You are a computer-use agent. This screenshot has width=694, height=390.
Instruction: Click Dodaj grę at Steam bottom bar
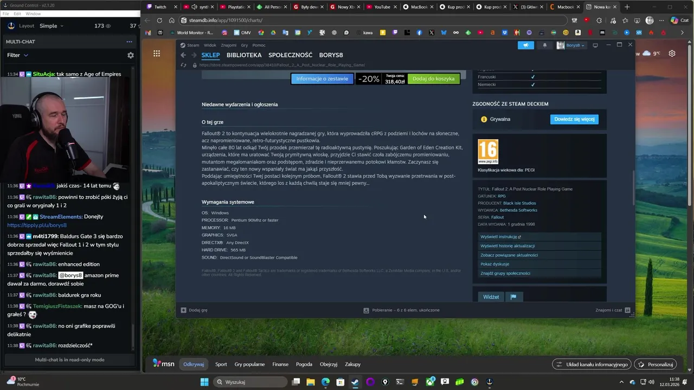(194, 310)
